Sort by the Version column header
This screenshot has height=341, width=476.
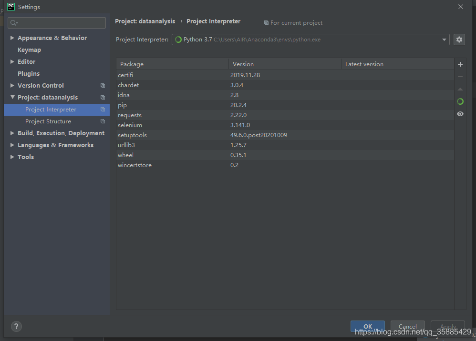point(285,64)
